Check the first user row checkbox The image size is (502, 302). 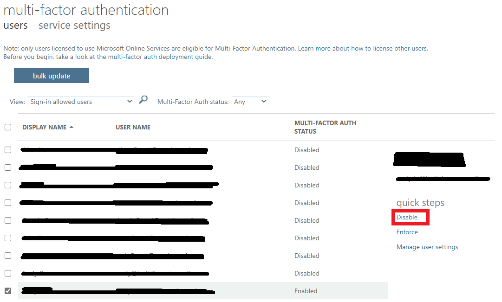8,150
